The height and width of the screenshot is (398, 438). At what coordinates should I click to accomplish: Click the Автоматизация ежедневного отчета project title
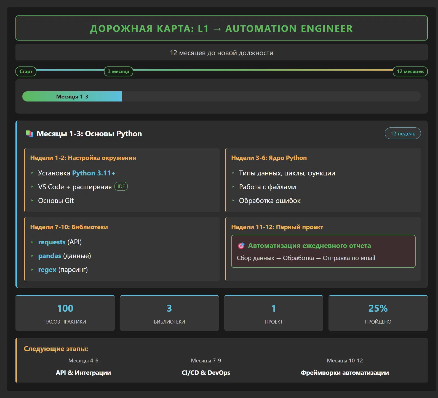coord(309,245)
